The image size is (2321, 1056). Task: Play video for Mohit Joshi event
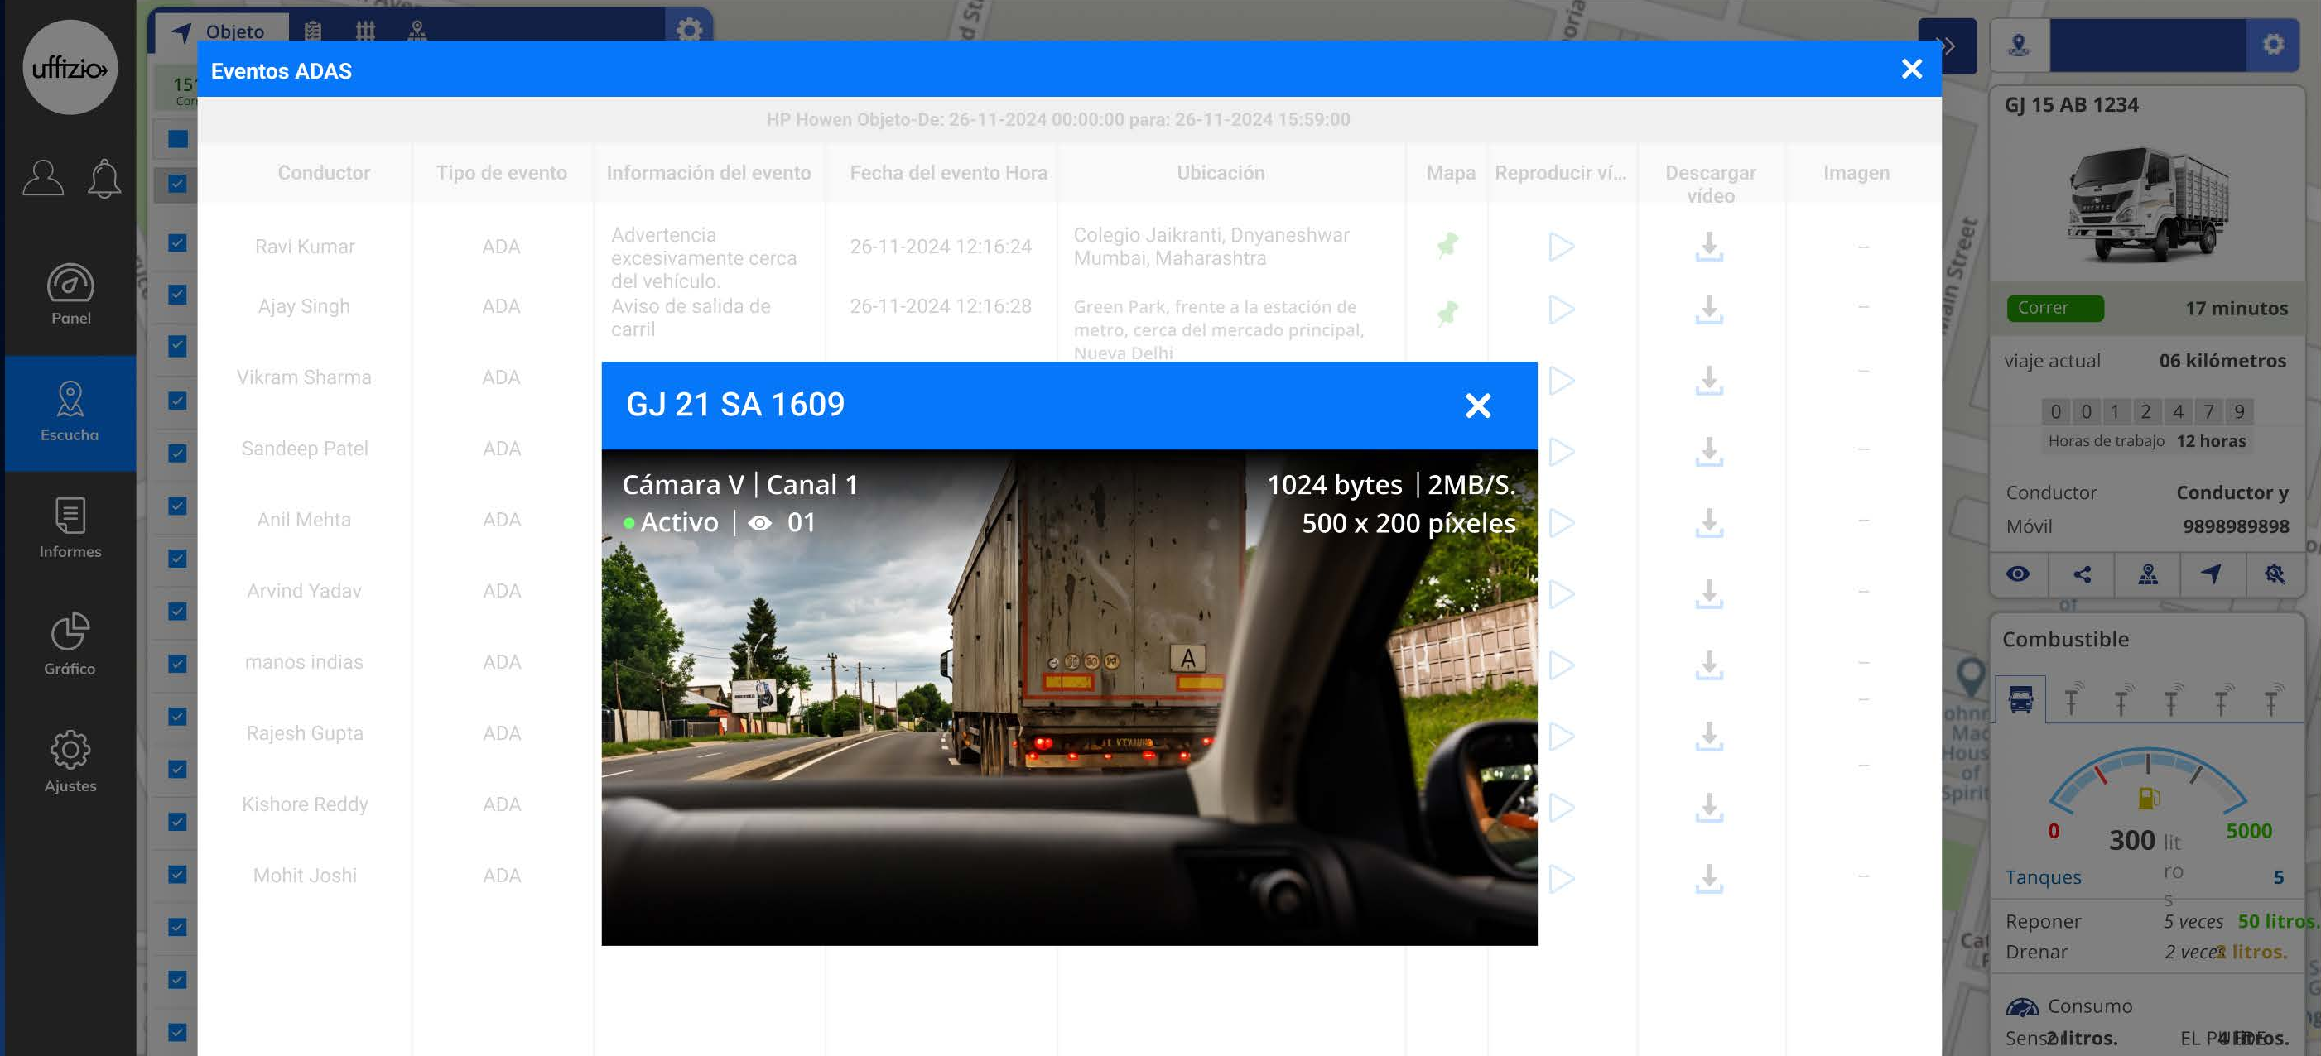tap(1562, 879)
